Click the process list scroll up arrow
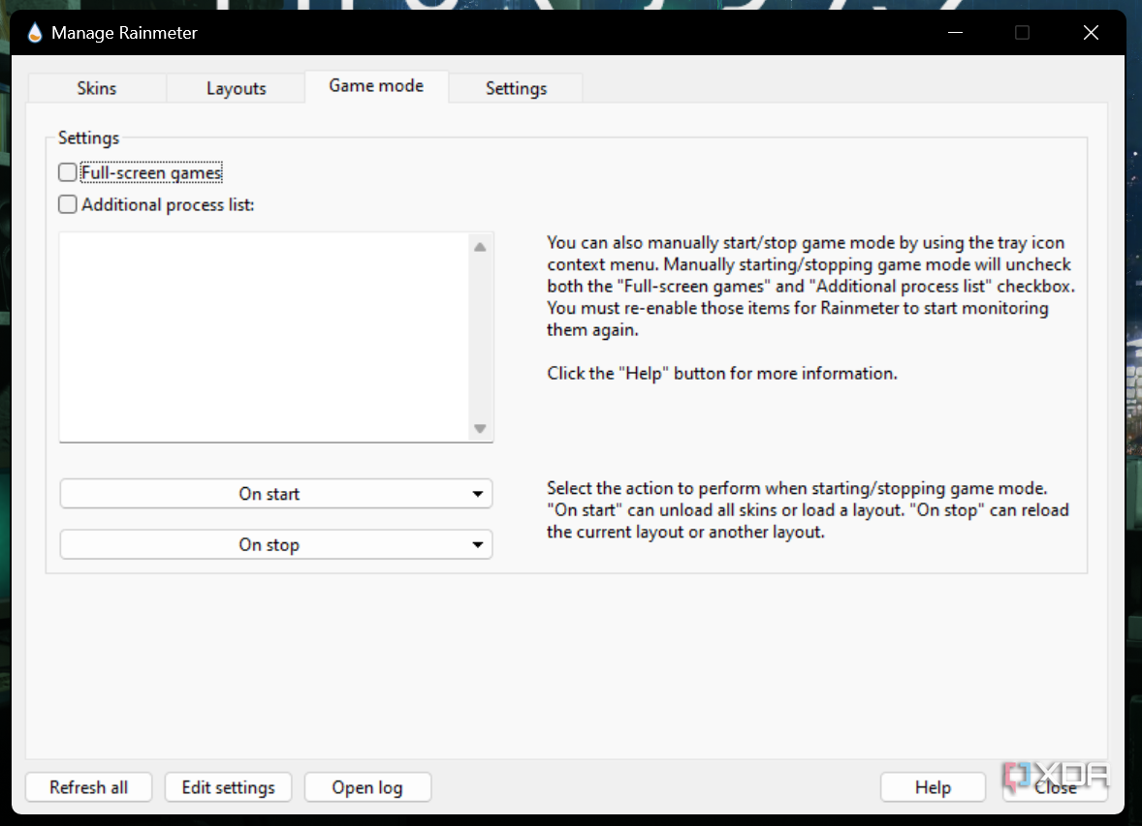The width and height of the screenshot is (1142, 826). (480, 248)
